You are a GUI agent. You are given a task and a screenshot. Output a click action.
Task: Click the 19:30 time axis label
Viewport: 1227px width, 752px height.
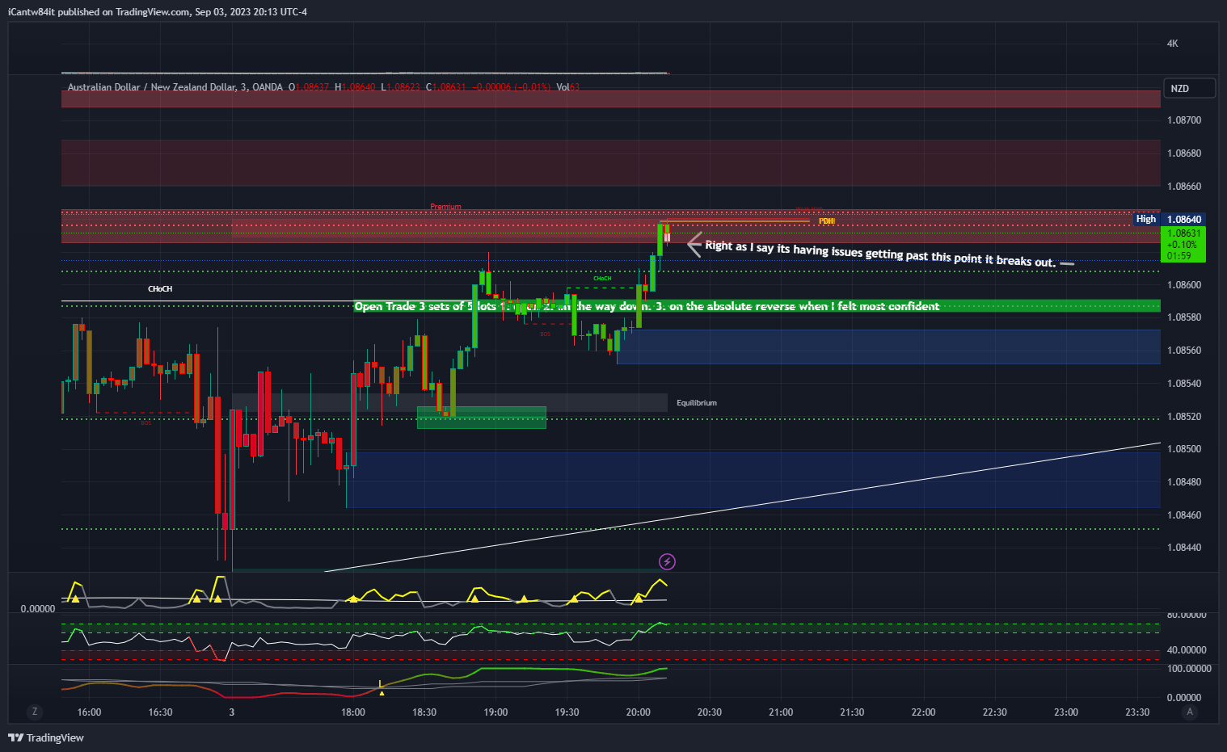[567, 712]
